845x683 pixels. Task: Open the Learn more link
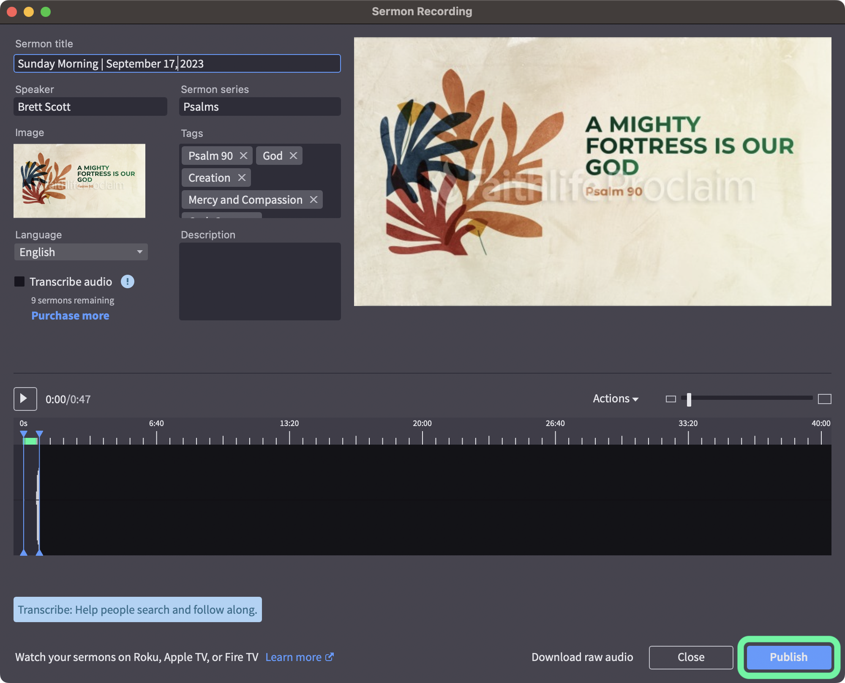pyautogui.click(x=299, y=657)
